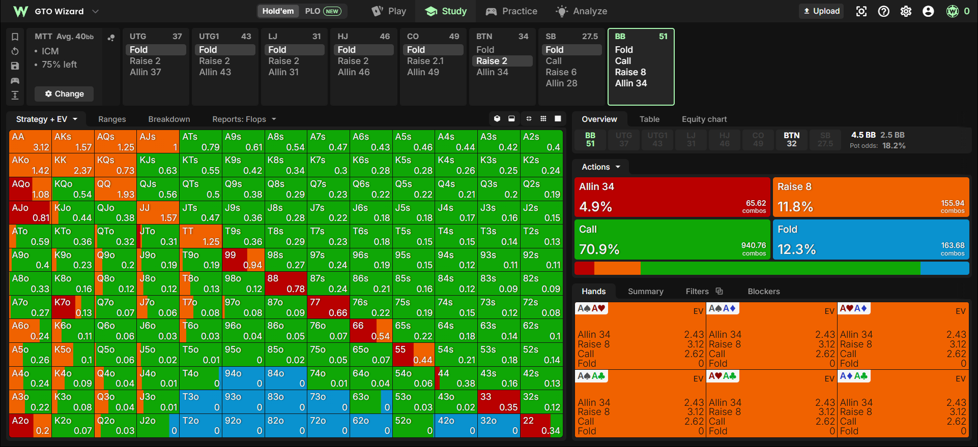Click the bookmark icon in left sidebar
The height and width of the screenshot is (447, 978).
click(x=15, y=37)
